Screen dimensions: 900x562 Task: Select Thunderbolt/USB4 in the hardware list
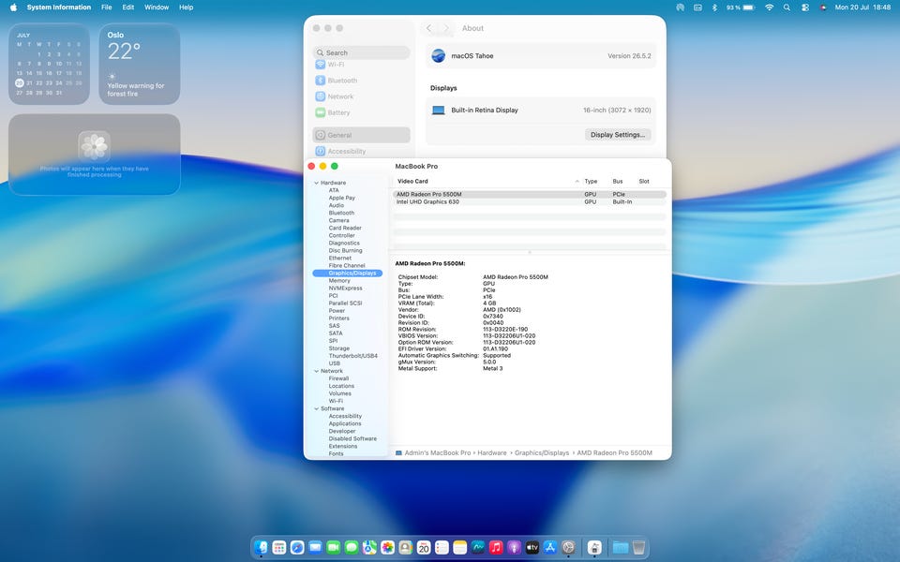[x=353, y=356]
